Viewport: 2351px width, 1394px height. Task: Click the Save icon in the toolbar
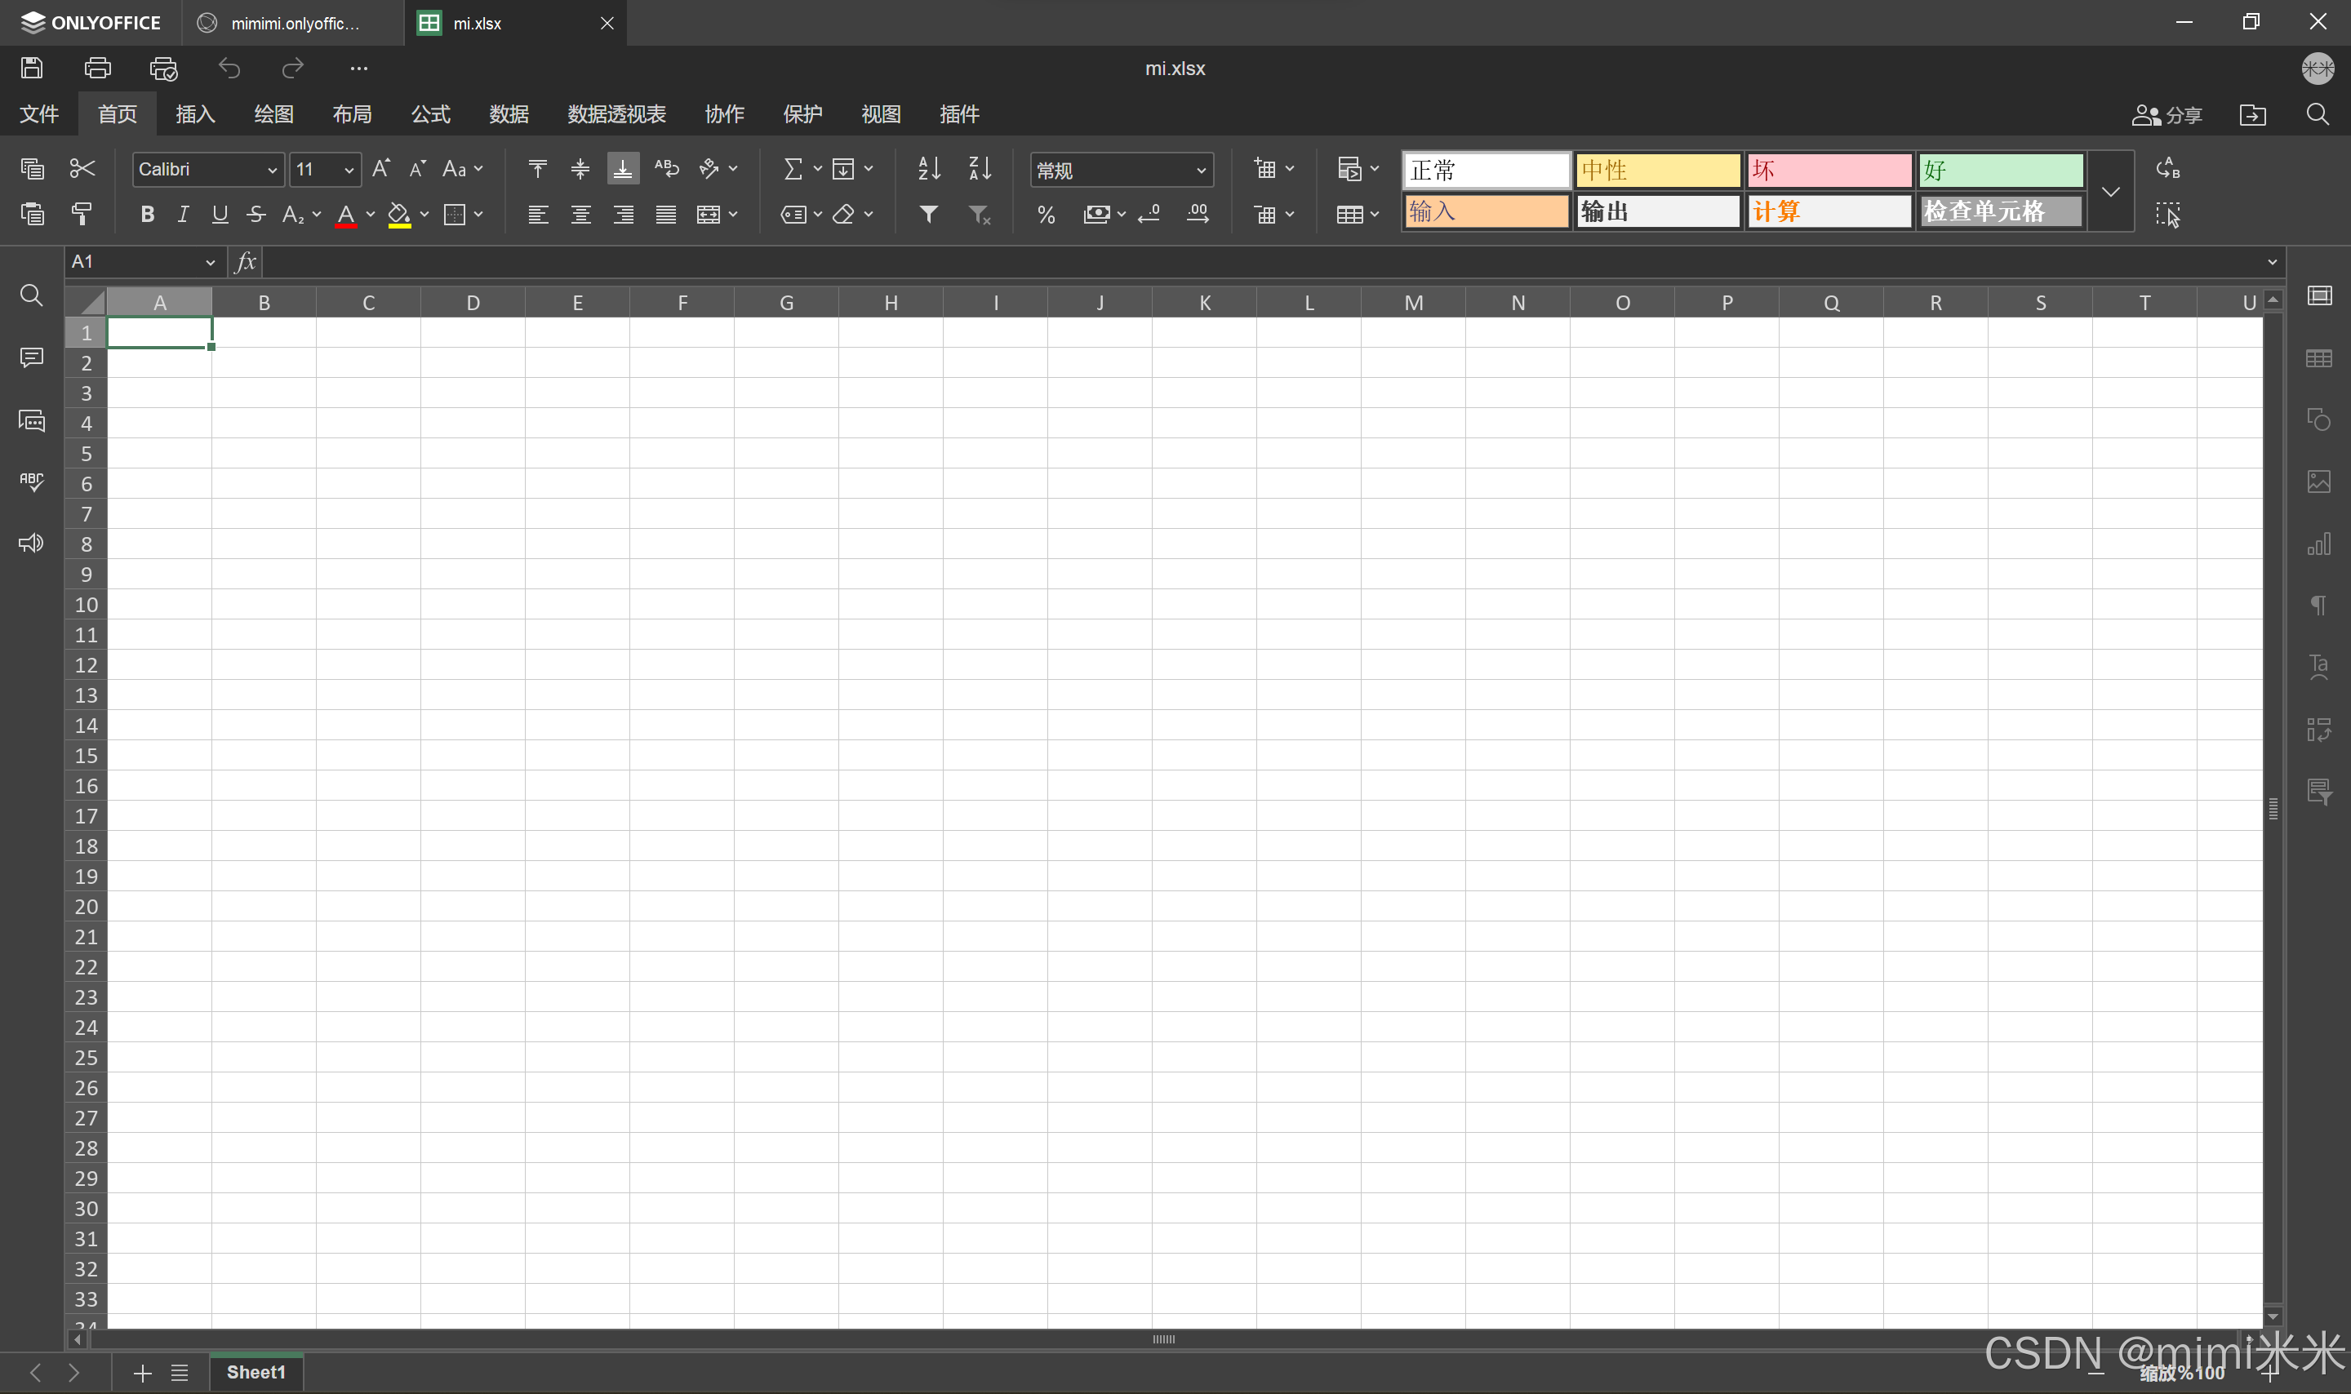coord(32,68)
